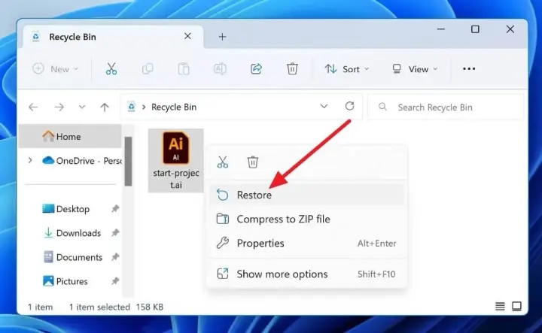Click the context menu Cut scissors icon

(223, 162)
